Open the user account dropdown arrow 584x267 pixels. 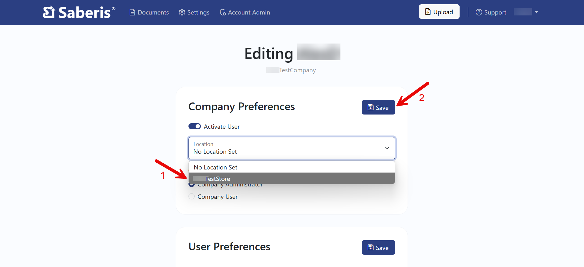(x=537, y=12)
